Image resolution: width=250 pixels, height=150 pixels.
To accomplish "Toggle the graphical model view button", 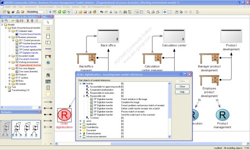I will pyautogui.click(x=137, y=12).
